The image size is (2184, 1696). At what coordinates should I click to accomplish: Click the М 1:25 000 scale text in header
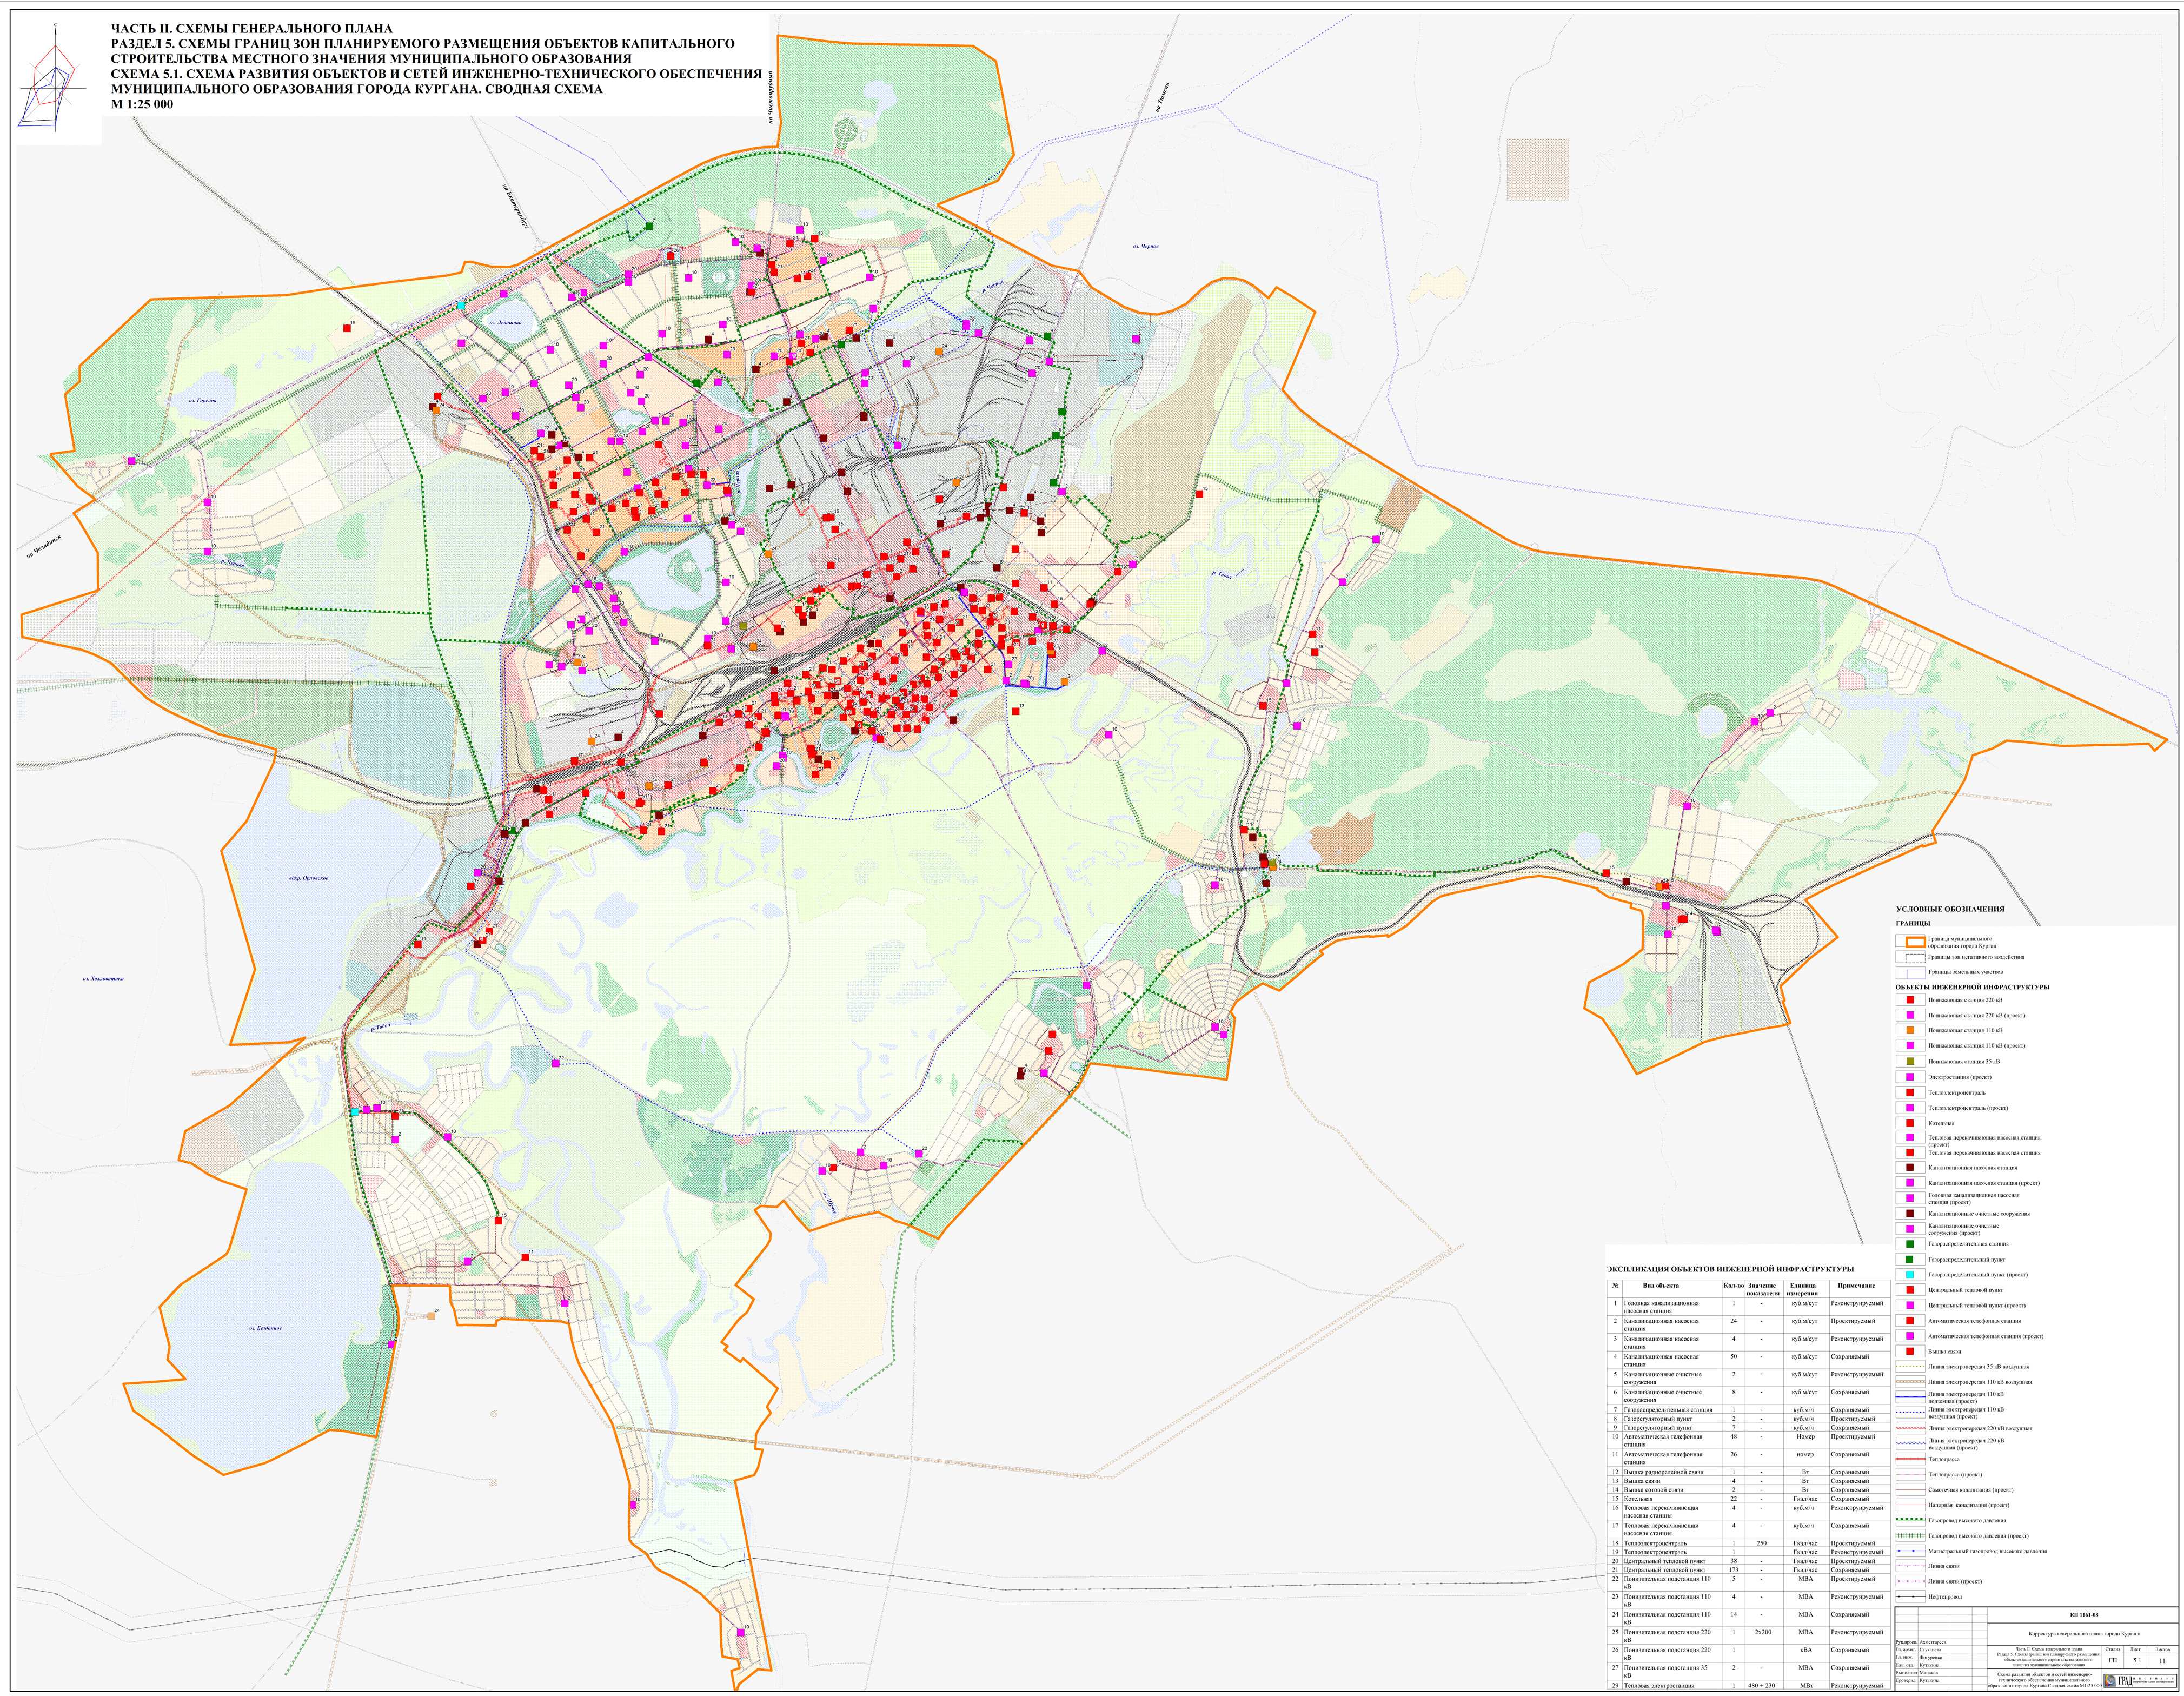tap(142, 104)
